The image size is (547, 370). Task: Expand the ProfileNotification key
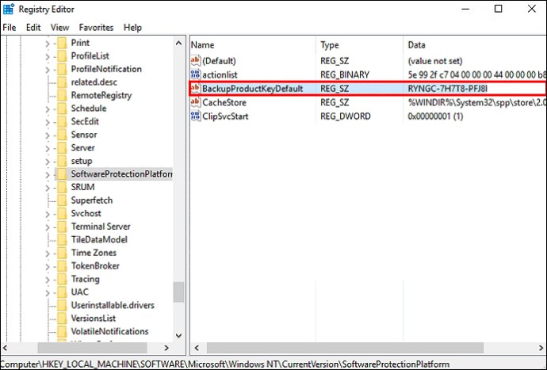48,70
